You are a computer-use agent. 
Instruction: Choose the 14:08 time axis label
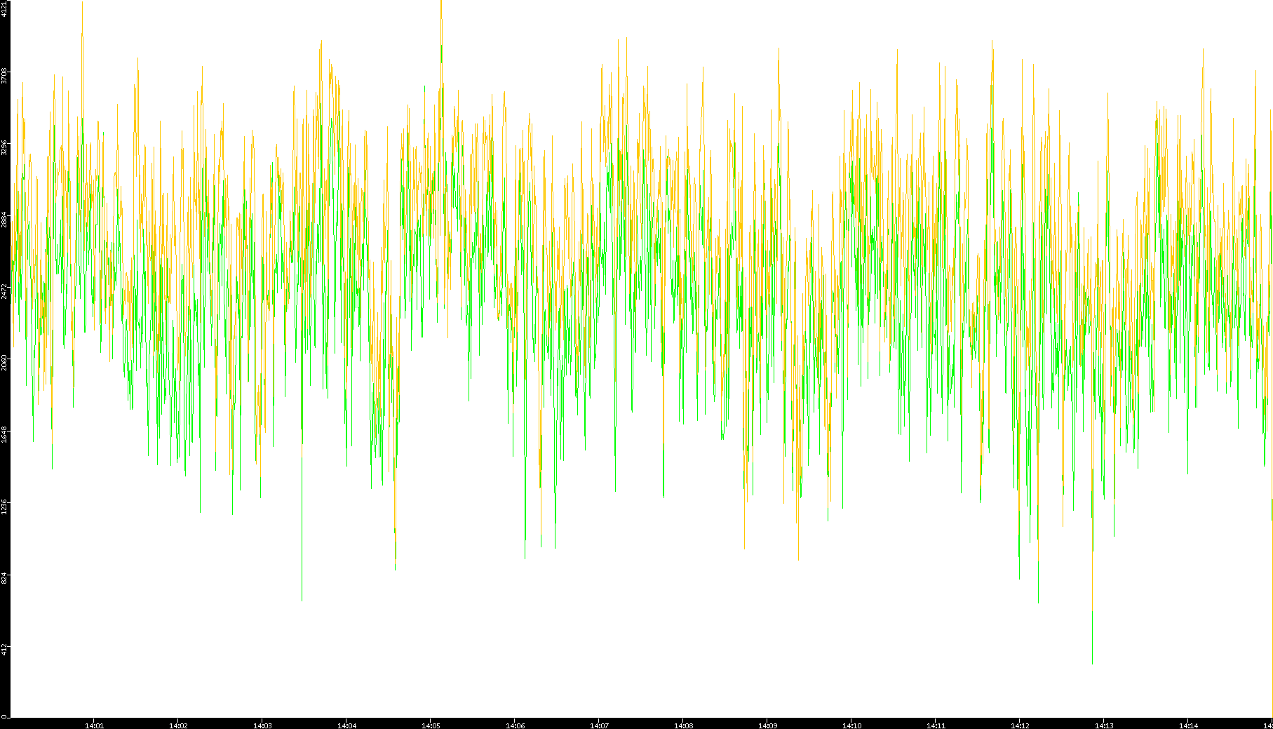point(683,725)
